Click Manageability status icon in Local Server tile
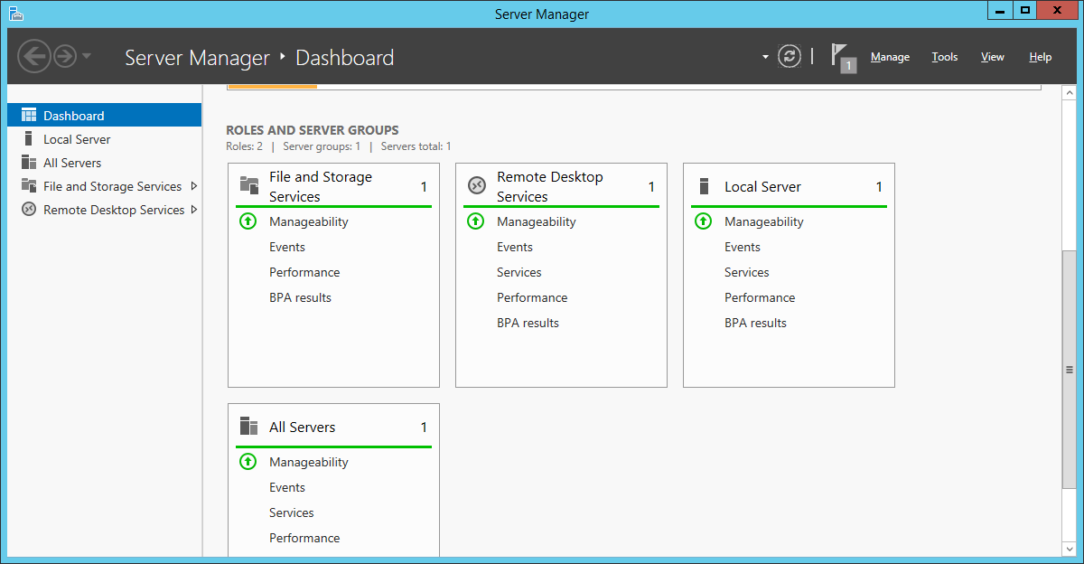Screen dimensions: 1084x564 click(703, 221)
